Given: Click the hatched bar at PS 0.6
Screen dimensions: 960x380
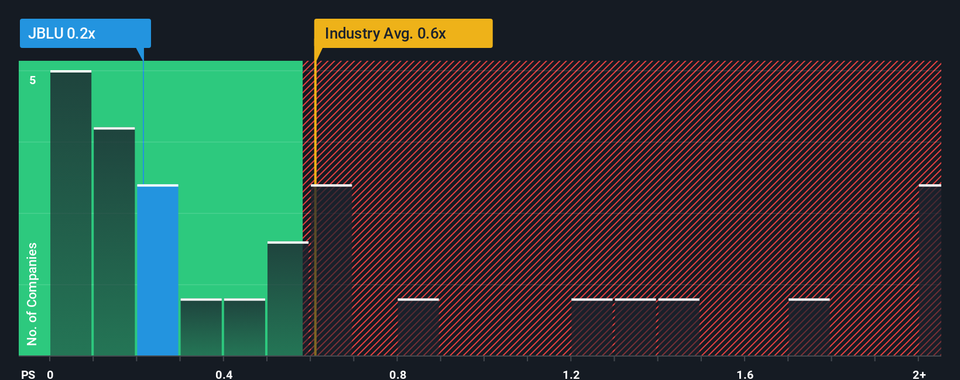Looking at the screenshot, I should [331, 270].
